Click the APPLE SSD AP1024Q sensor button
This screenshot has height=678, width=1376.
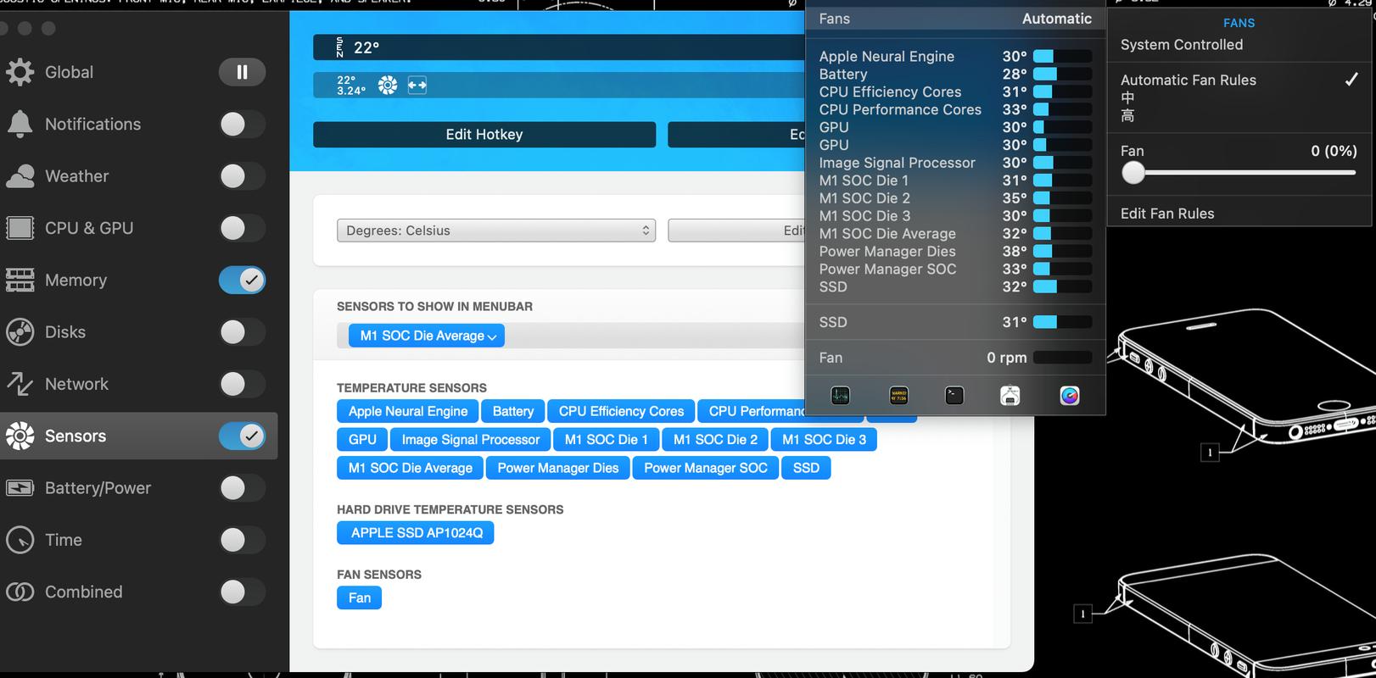pos(416,533)
